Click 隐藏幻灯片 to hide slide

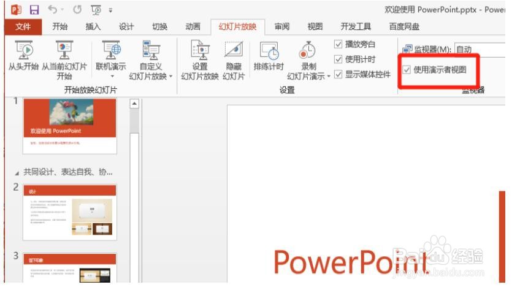[x=234, y=61]
